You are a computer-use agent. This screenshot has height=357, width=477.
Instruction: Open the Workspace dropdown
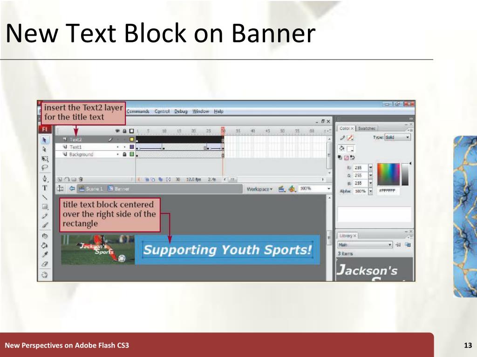[259, 189]
